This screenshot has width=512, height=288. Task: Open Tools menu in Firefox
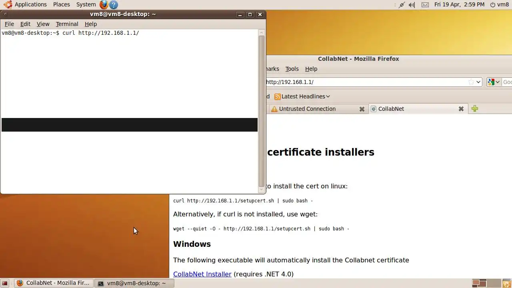tap(292, 69)
